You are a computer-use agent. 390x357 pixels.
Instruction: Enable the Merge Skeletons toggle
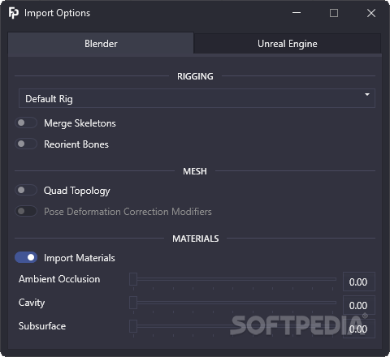[26, 123]
